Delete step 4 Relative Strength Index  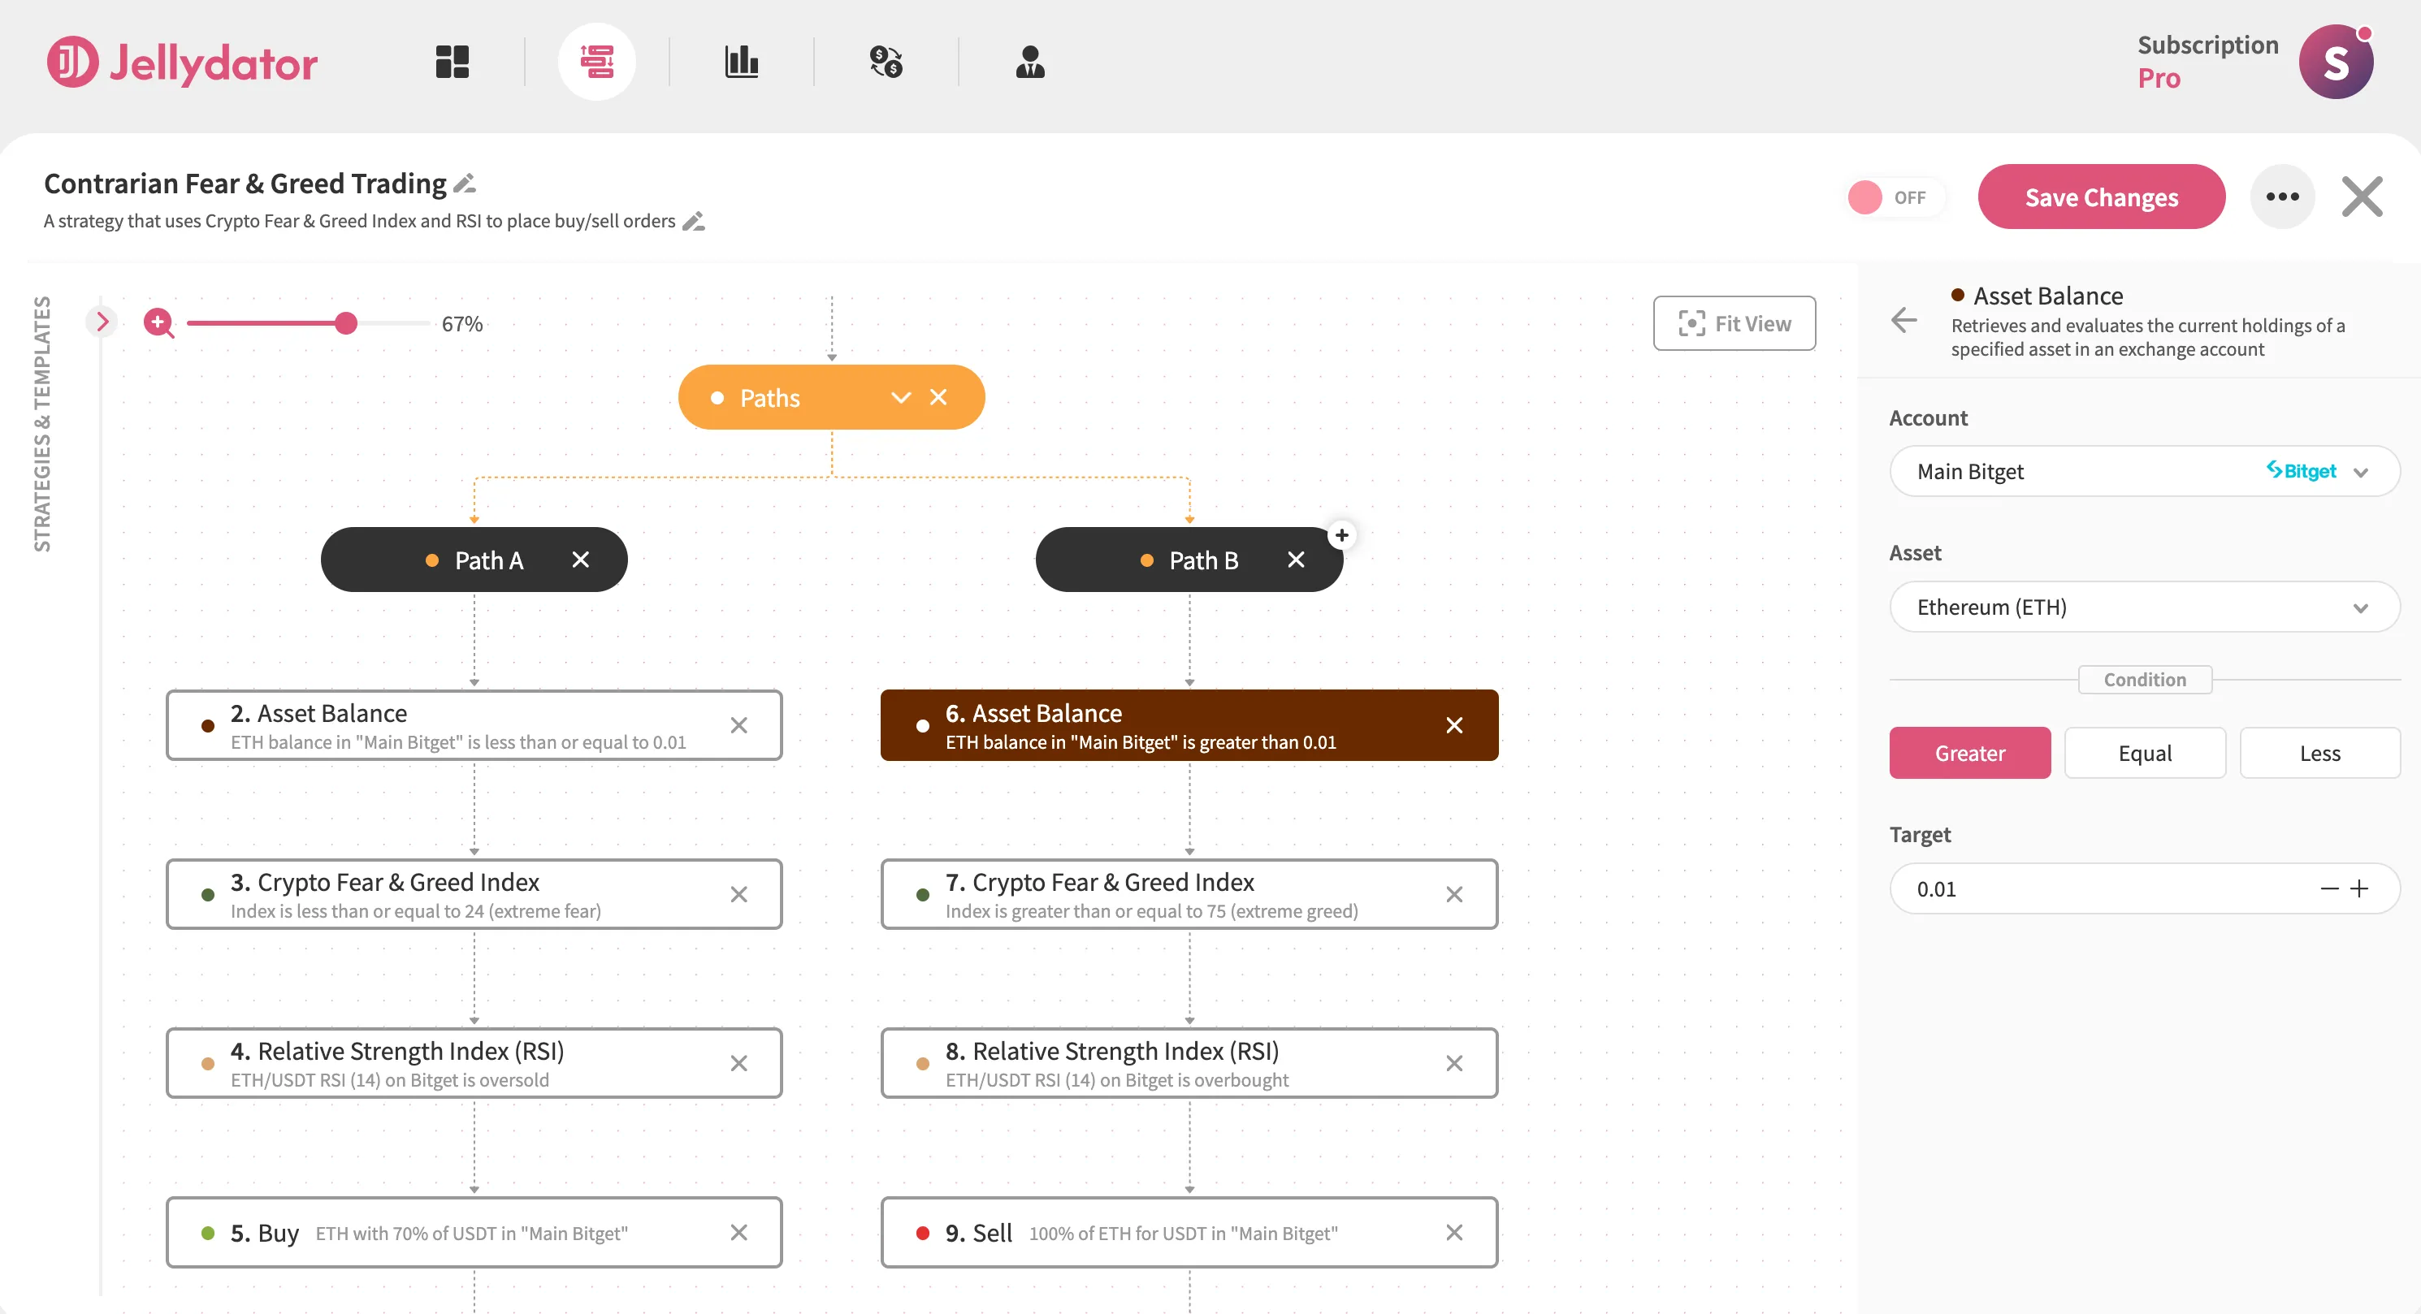tap(738, 1063)
